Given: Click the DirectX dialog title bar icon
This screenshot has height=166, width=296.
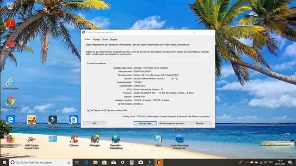Looking at the screenshot, I should coord(84,32).
